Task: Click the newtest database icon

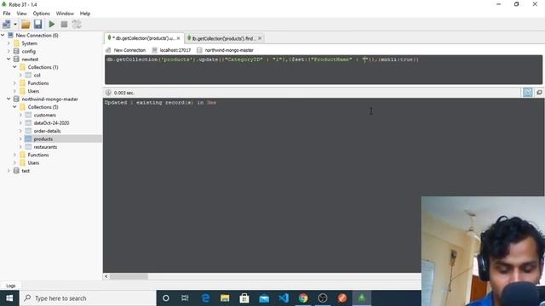Action: click(16, 59)
